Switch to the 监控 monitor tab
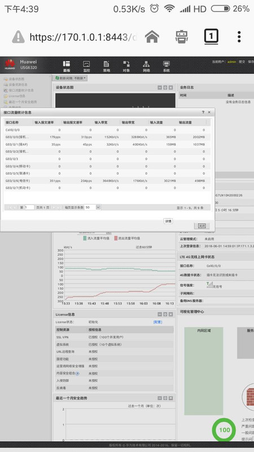 86,66
